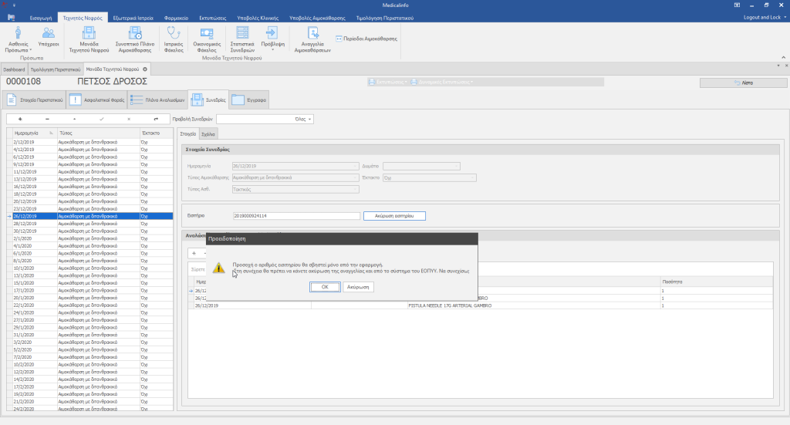
Task: Confirm the warning with OK
Action: click(x=325, y=286)
